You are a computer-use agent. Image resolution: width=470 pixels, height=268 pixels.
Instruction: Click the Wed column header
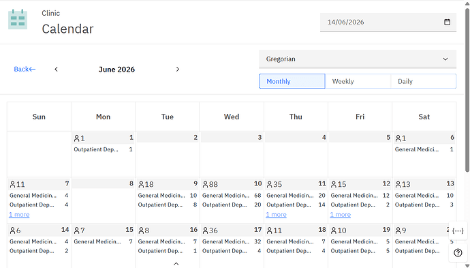coord(232,117)
